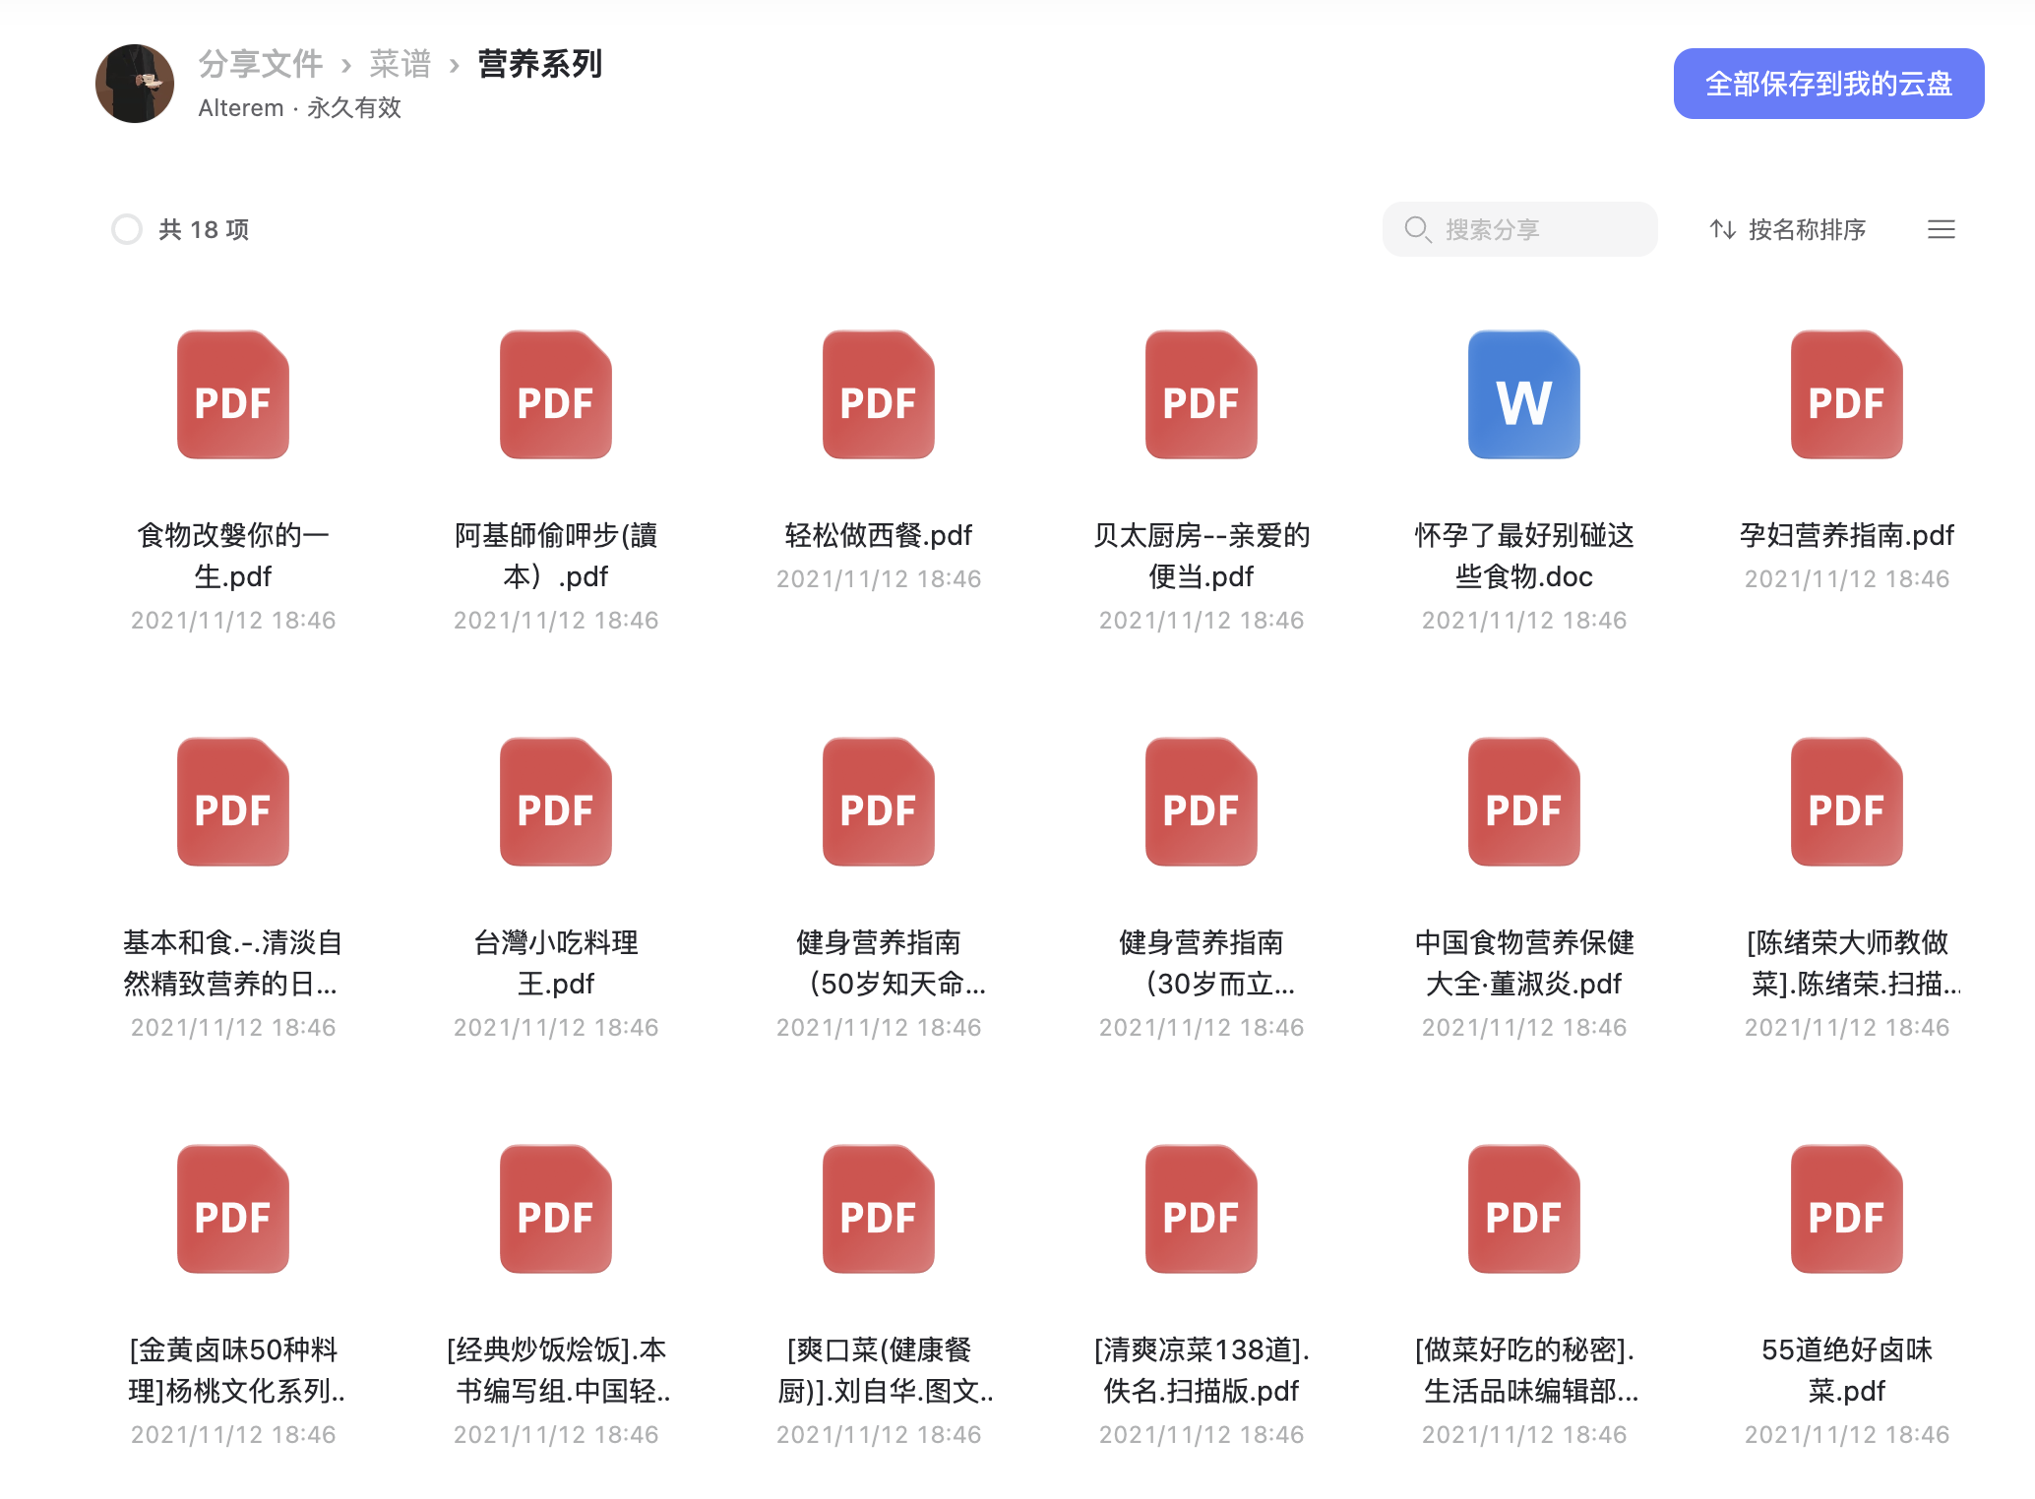The width and height of the screenshot is (2035, 1499).
Task: Click the 食物改變你的一生.pdf icon
Action: tap(232, 394)
